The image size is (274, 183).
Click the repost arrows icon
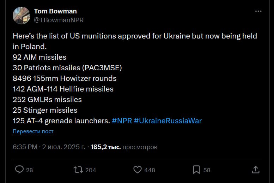click(78, 170)
